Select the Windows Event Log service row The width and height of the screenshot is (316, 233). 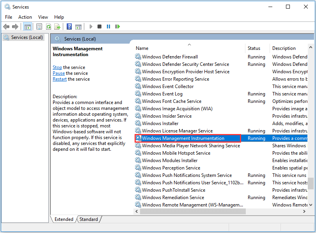pyautogui.click(x=162, y=94)
